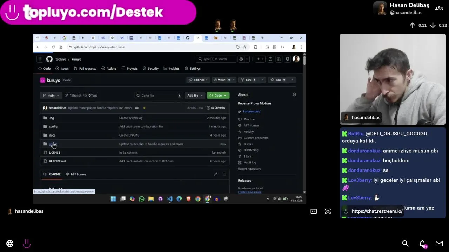
Task: Star the repository
Action: tap(279, 80)
